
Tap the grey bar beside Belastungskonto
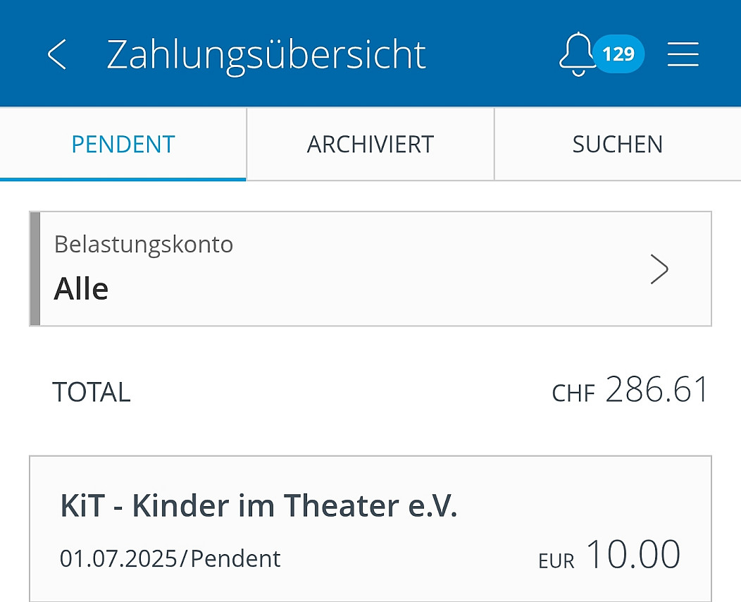[35, 269]
